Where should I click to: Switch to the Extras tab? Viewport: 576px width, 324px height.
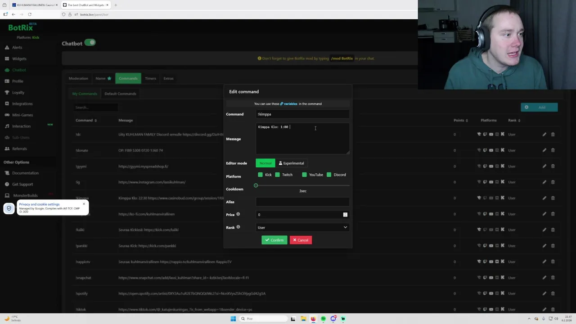(x=168, y=78)
